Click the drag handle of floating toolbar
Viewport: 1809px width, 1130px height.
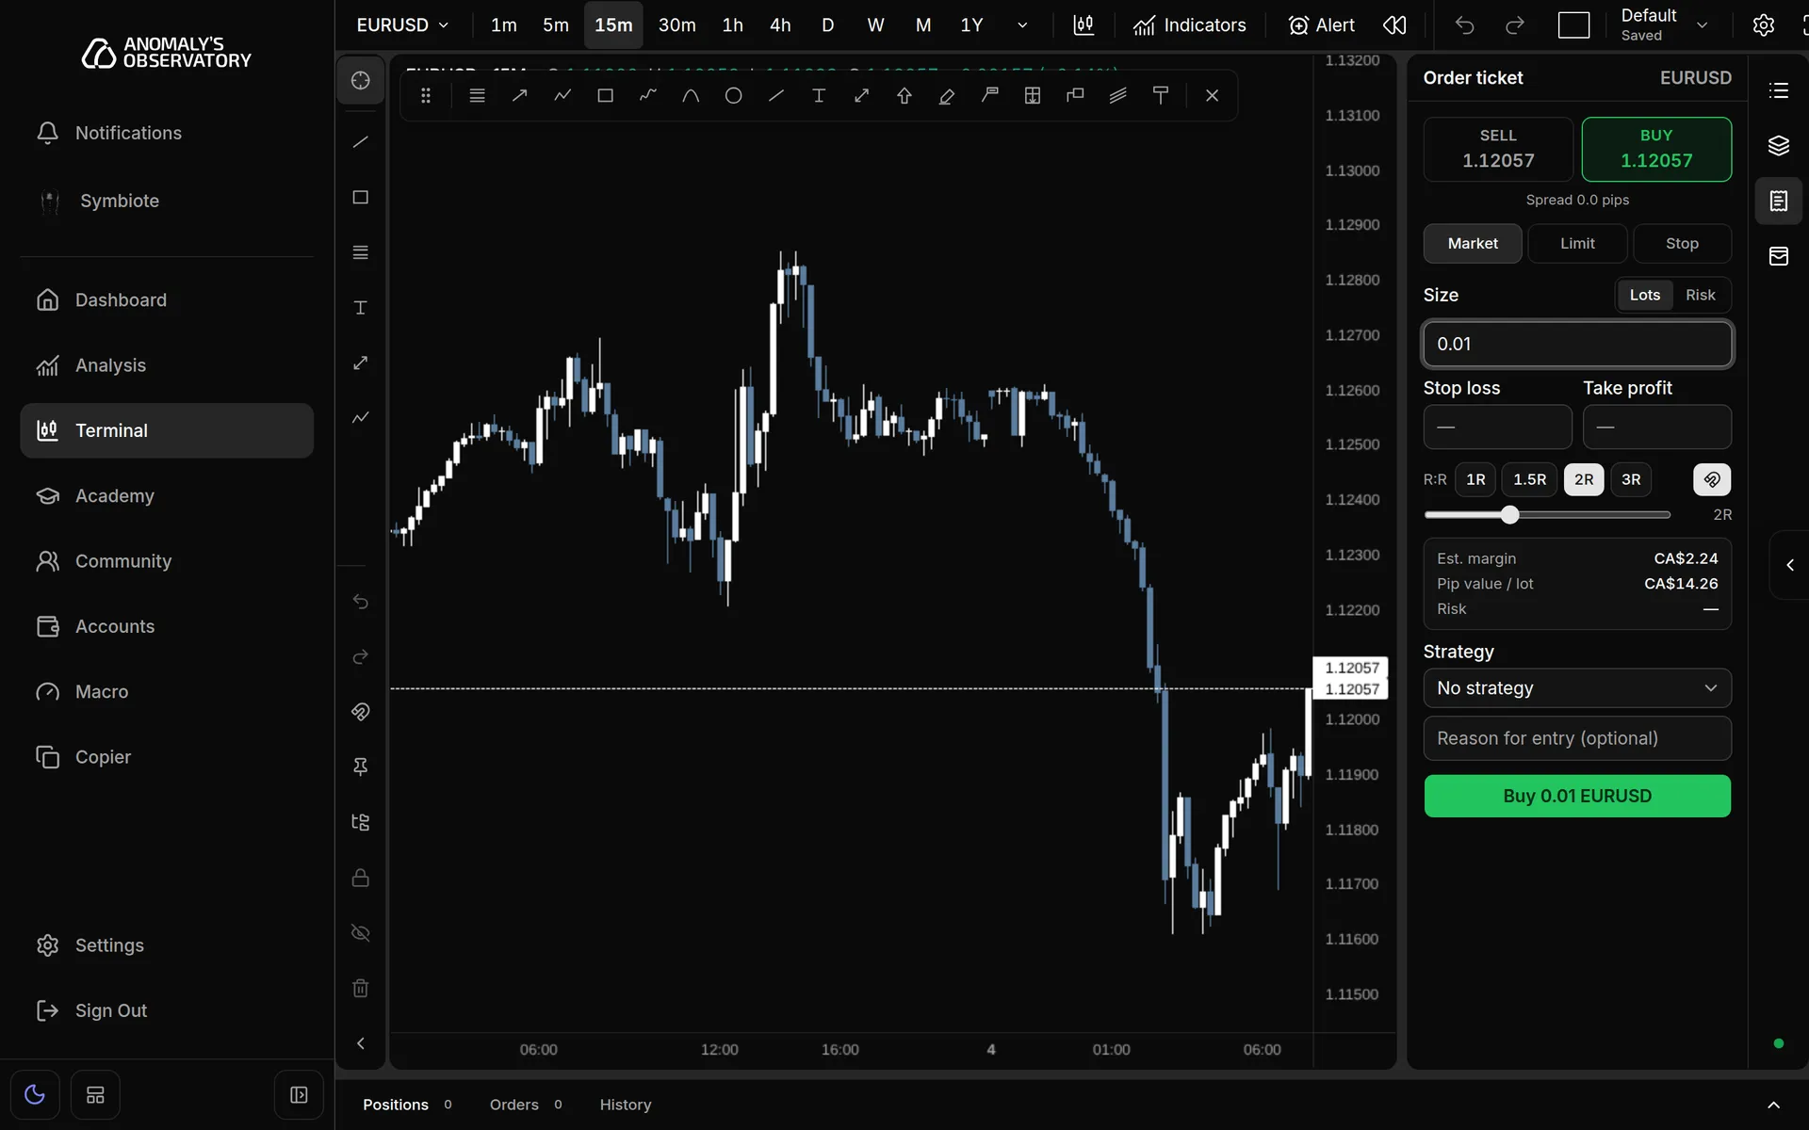point(426,95)
